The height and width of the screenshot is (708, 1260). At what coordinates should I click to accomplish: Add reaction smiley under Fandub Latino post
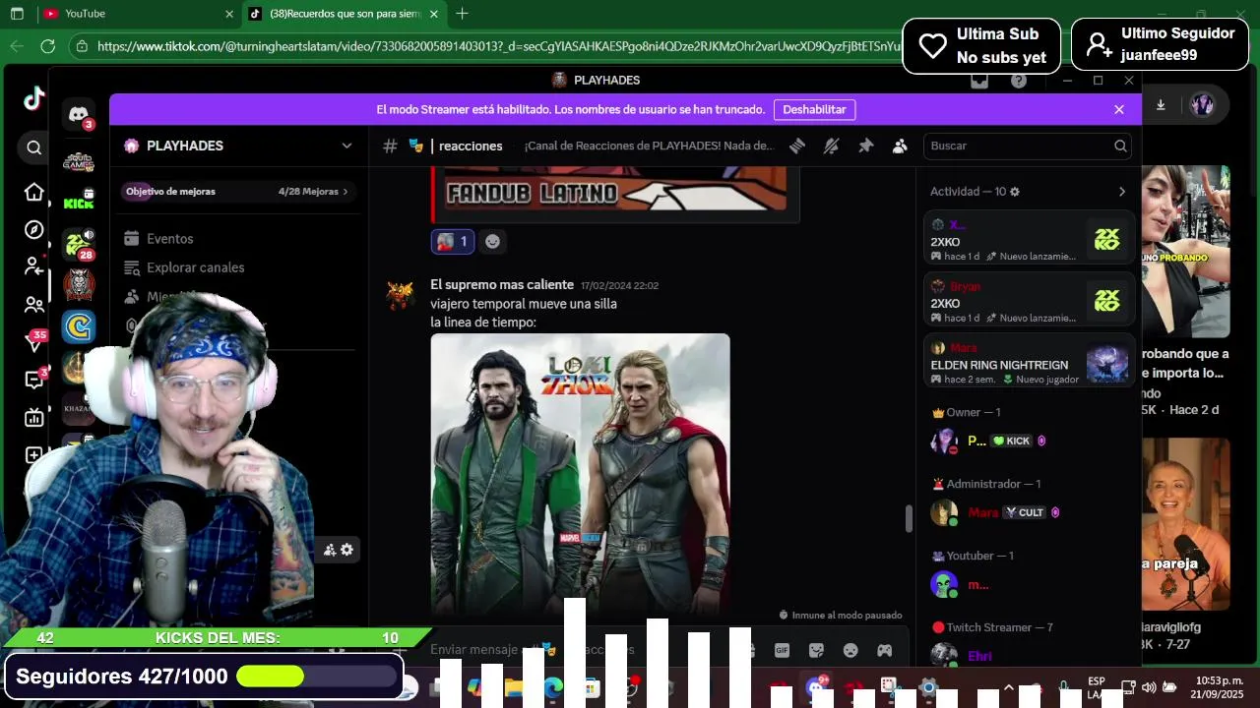(493, 241)
